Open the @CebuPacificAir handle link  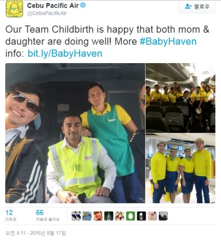point(47,13)
